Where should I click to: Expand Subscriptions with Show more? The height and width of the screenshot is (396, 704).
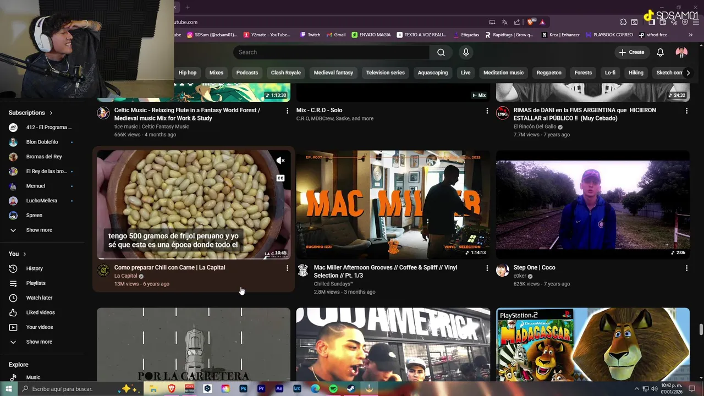(x=40, y=230)
